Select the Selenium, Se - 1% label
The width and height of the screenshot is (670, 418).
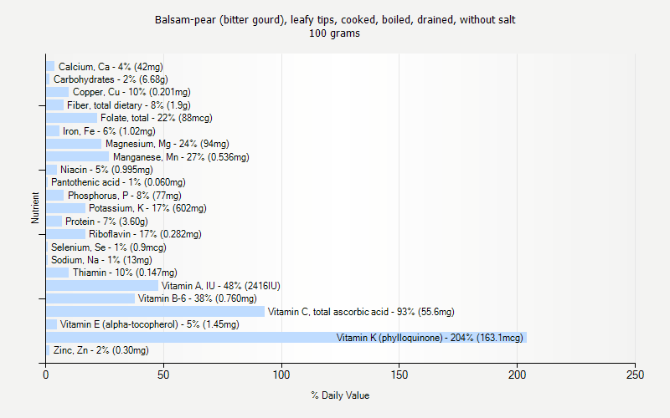coord(109,247)
